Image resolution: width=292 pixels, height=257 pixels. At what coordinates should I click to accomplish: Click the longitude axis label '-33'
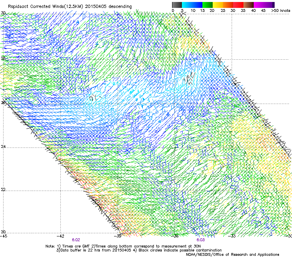(x=232, y=236)
